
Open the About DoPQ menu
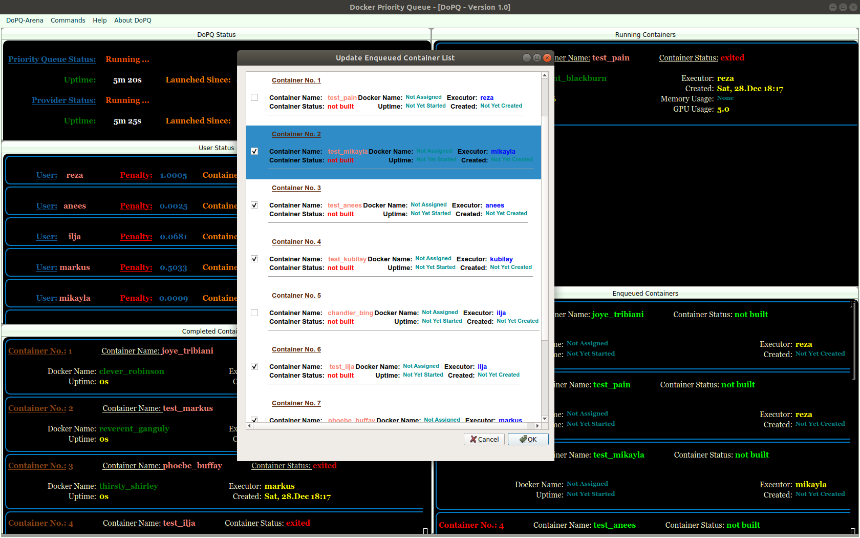tap(133, 20)
